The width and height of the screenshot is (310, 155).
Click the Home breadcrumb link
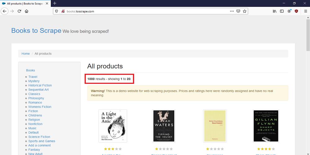pos(25,54)
